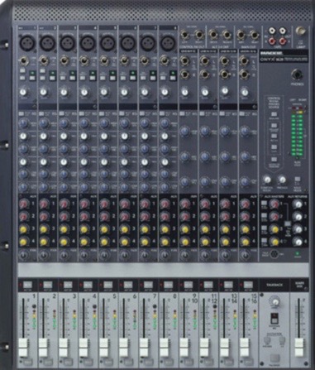This screenshot has height=370, width=315.
Task: Click channel 1's red Aux 1 knob
Action: pos(24,204)
